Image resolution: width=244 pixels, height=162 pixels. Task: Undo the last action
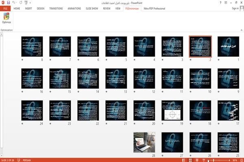(x=14, y=2)
